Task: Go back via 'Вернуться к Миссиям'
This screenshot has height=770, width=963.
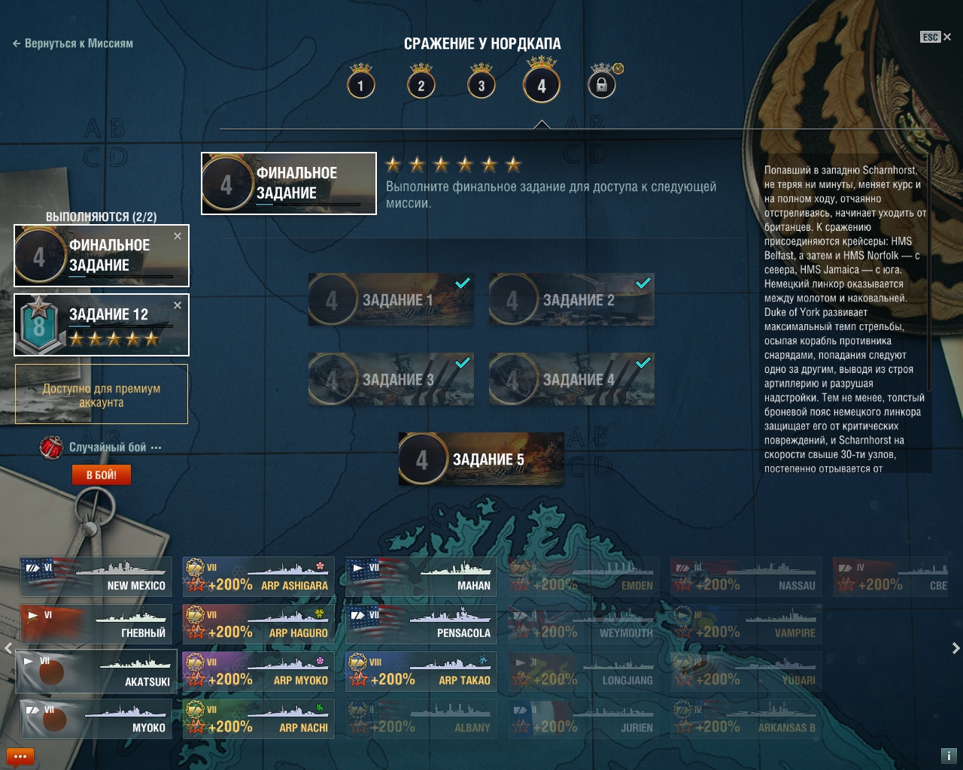Action: coord(72,44)
